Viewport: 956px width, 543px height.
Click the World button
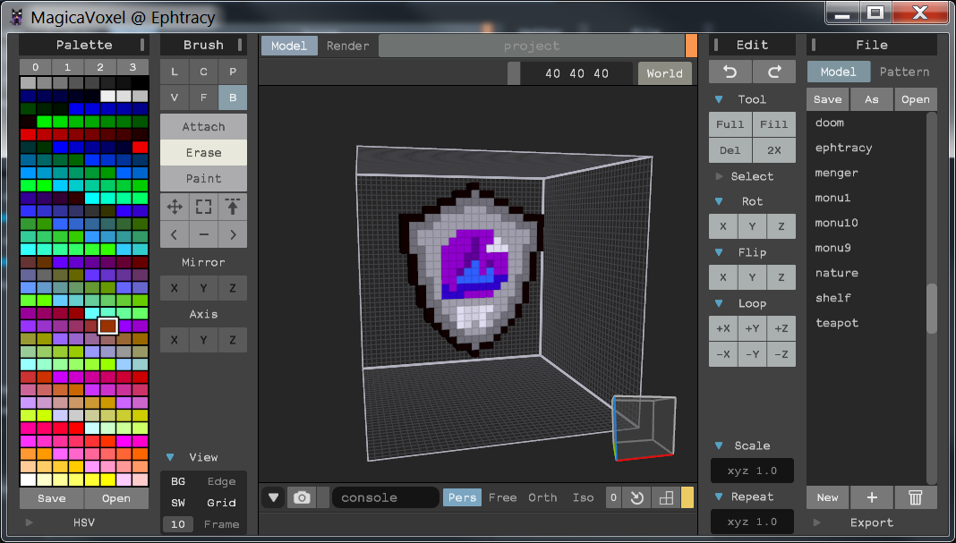point(664,73)
